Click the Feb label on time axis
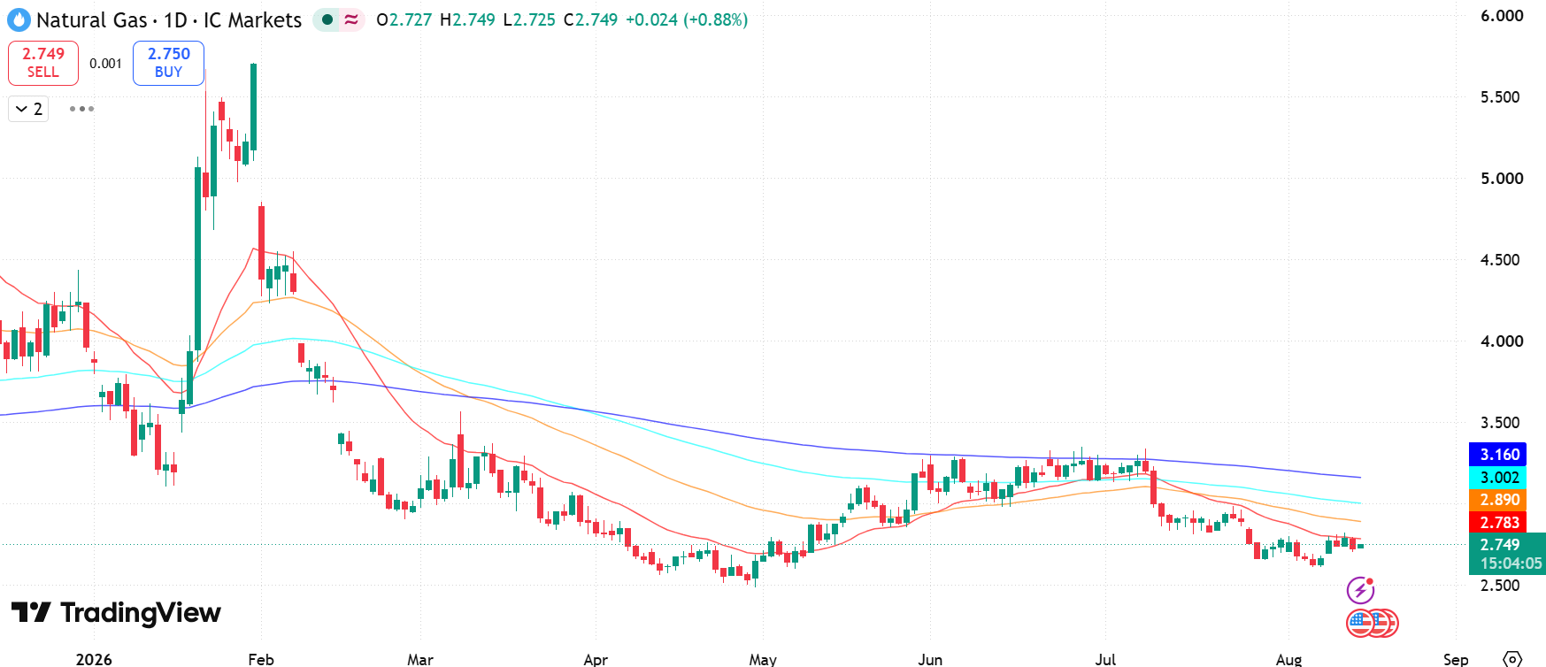The height and width of the screenshot is (667, 1546). coord(261,659)
